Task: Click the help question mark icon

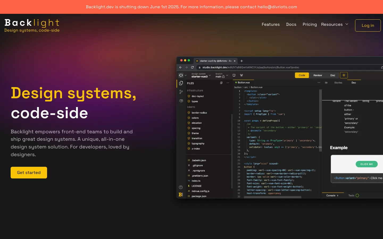Action: [181, 187]
